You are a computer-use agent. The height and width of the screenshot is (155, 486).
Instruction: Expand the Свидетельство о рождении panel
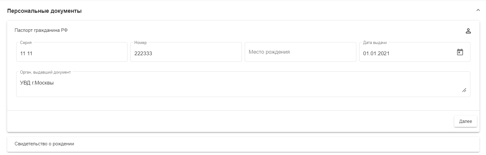pyautogui.click(x=243, y=144)
